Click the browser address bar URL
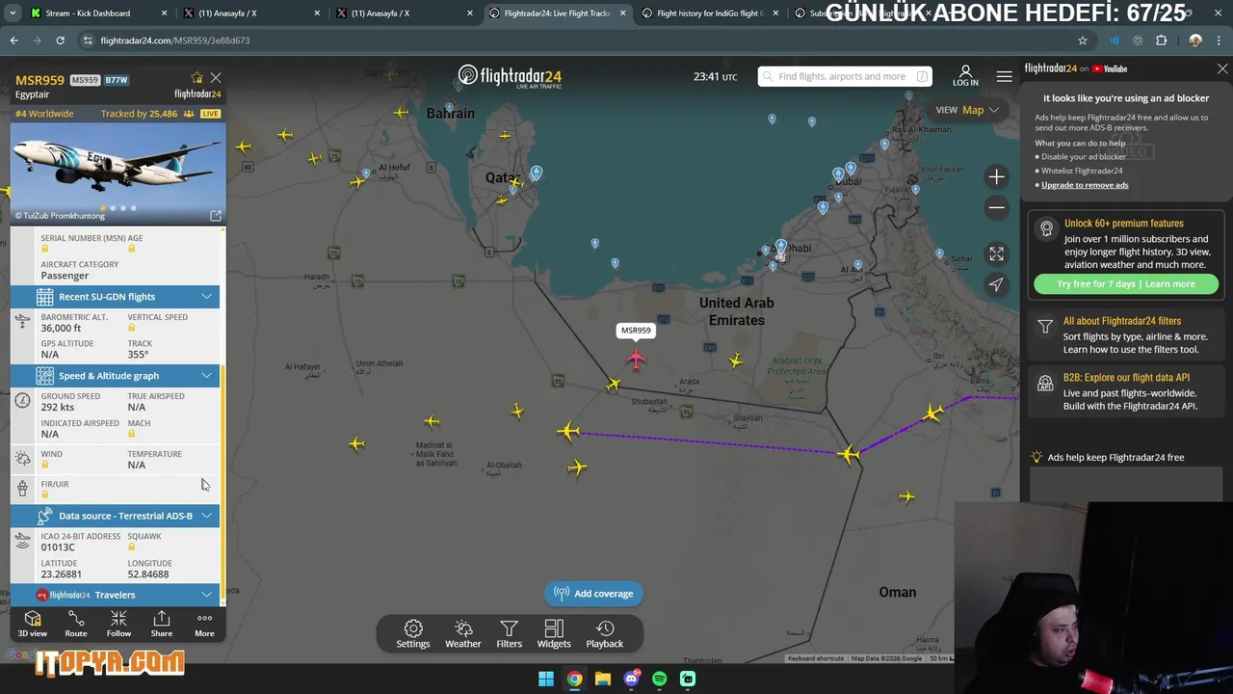The image size is (1233, 694). (x=175, y=40)
